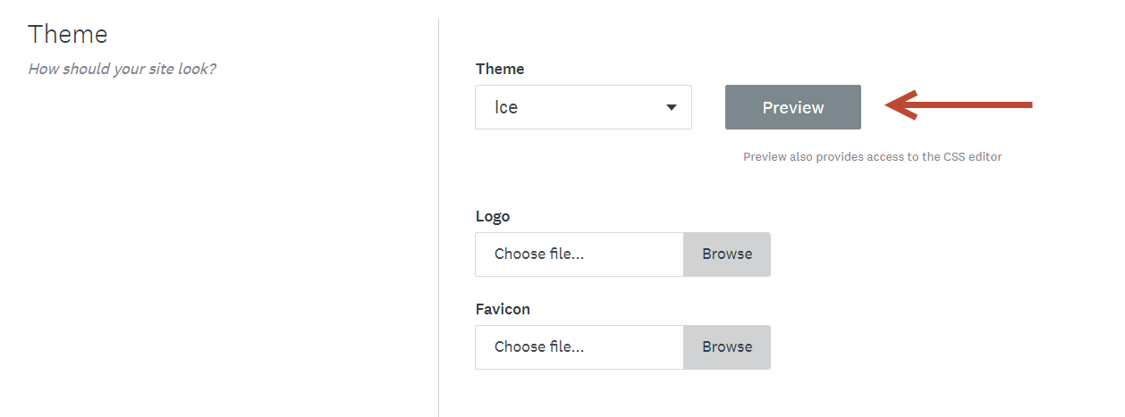Click the "How should your site look?" subtitle
The image size is (1125, 417).
point(122,69)
